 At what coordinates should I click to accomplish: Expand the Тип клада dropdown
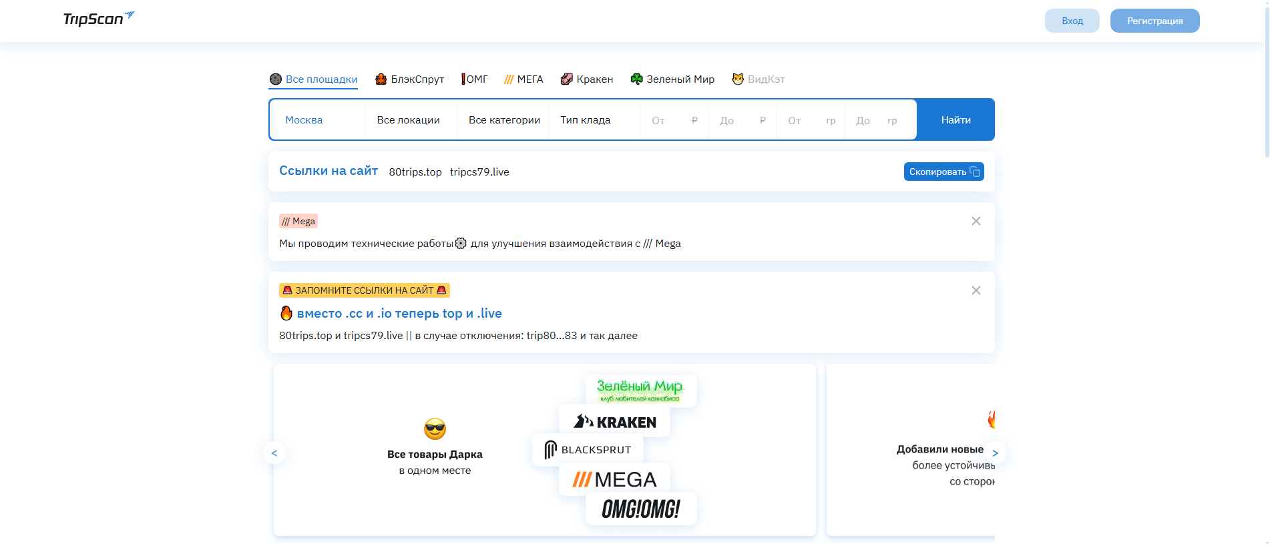(x=595, y=120)
